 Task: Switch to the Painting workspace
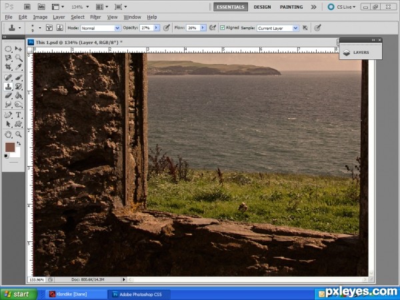[x=291, y=7]
